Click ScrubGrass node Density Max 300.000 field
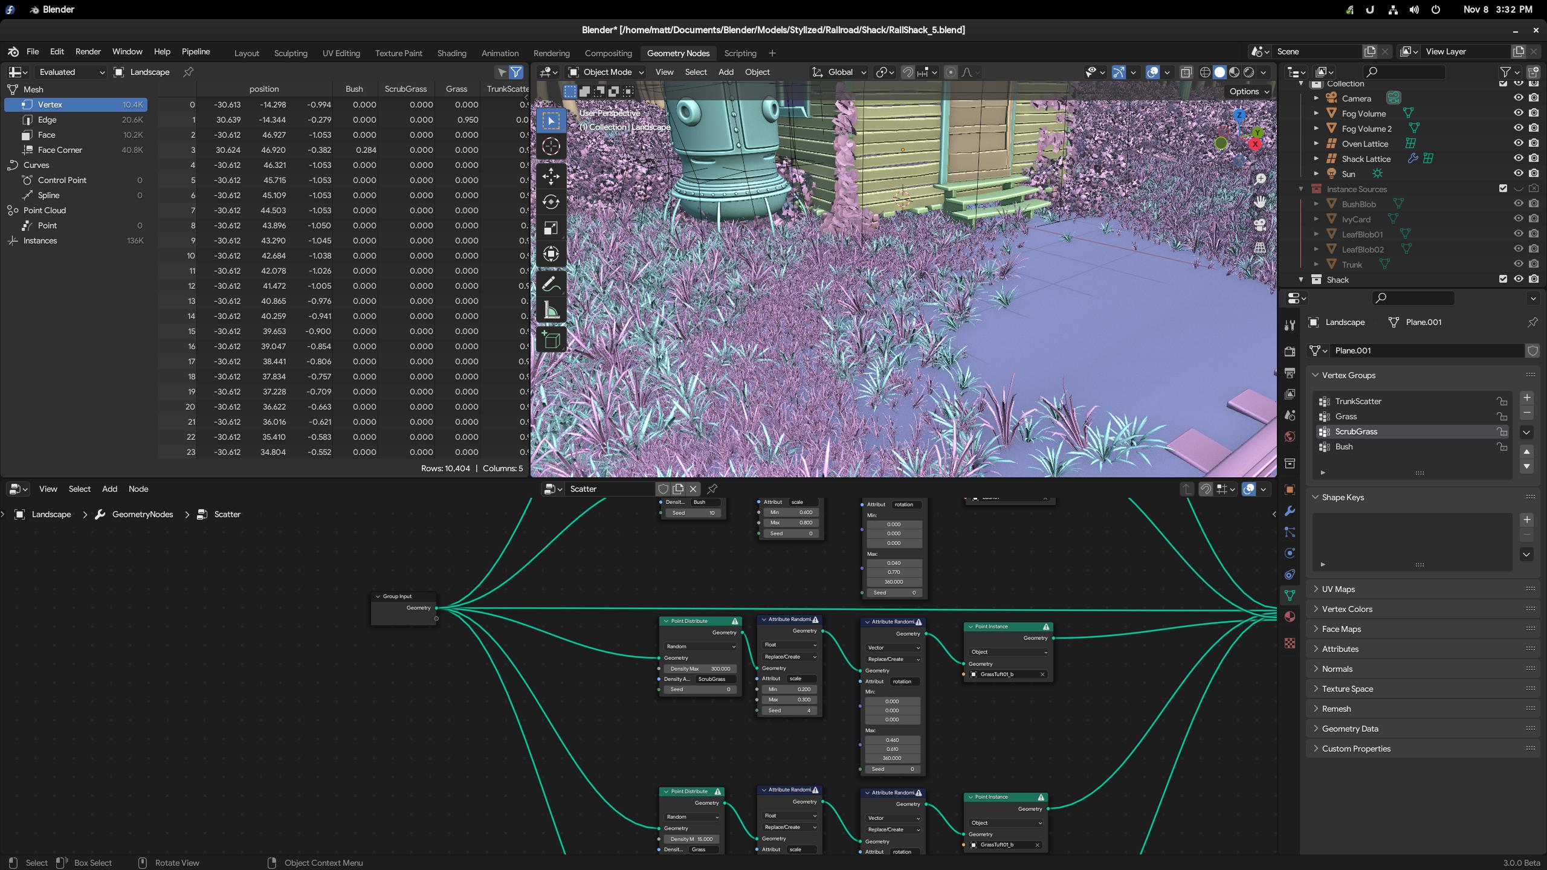 pos(700,669)
